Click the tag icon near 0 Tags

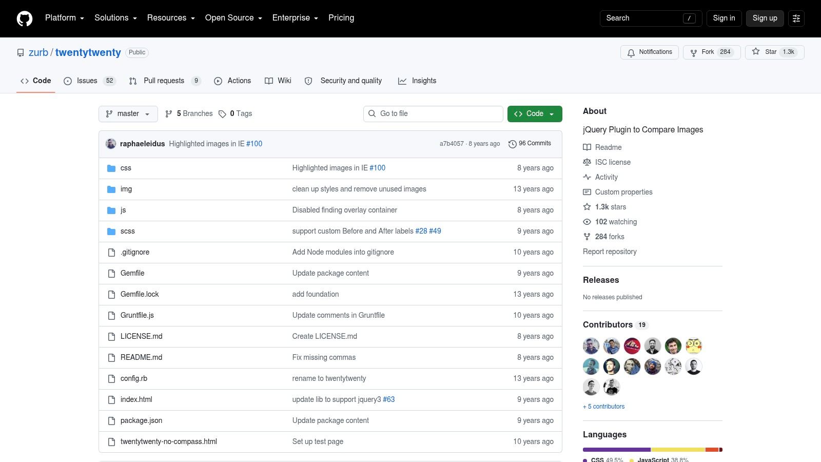222,114
